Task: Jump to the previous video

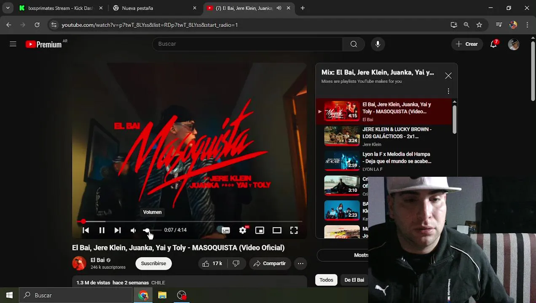Action: click(86, 230)
